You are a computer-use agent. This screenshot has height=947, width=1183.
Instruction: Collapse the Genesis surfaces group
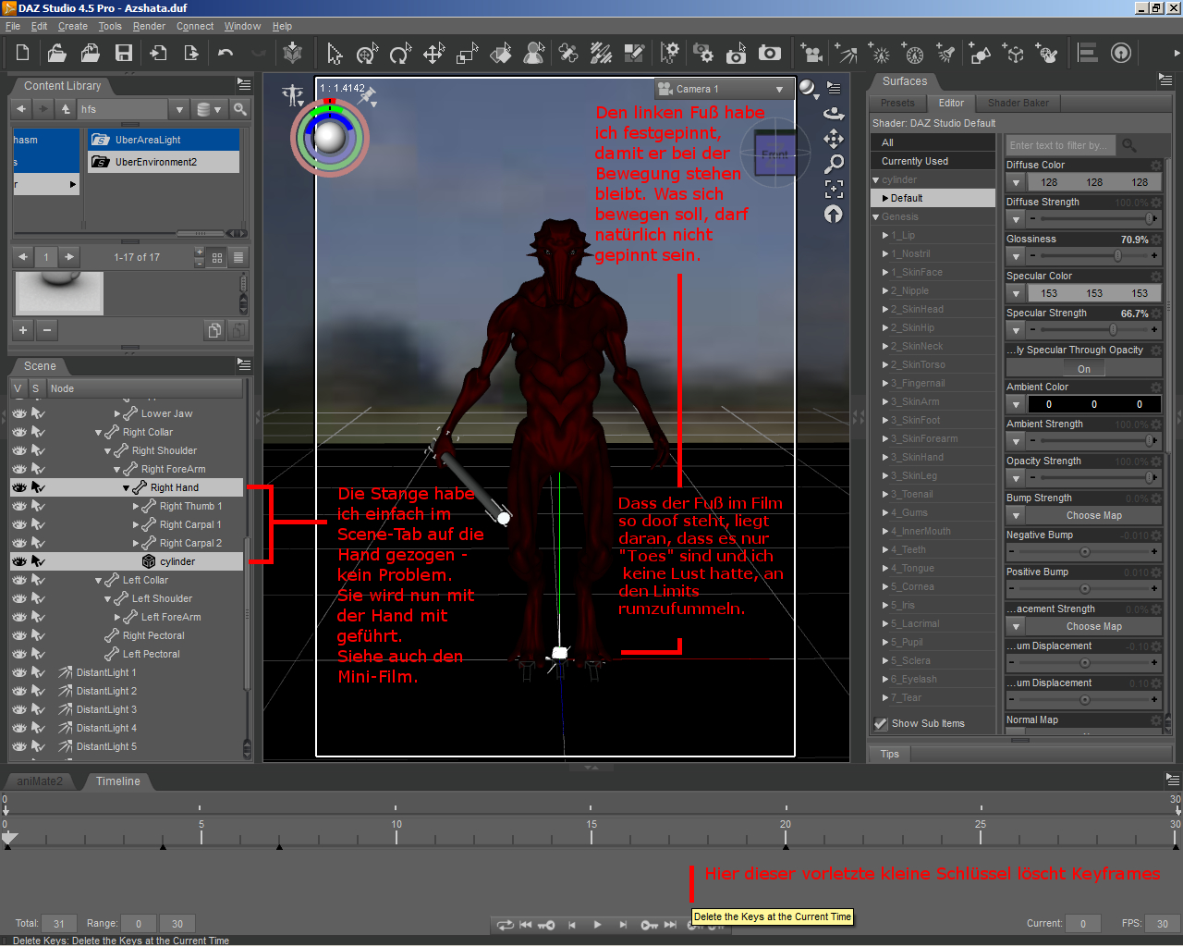point(876,217)
